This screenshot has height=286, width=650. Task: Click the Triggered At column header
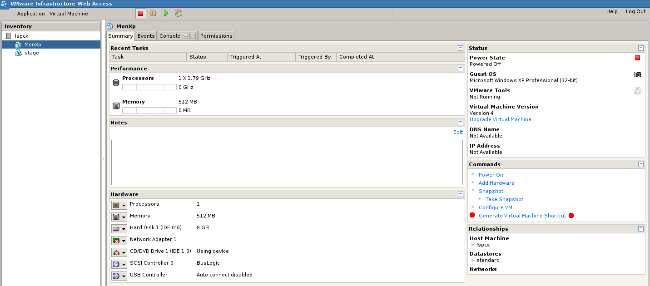(x=262, y=57)
